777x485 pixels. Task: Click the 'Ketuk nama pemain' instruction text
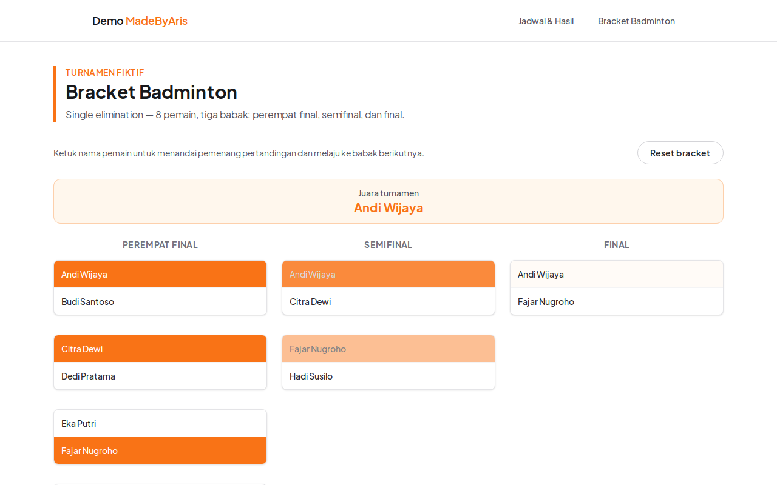239,153
